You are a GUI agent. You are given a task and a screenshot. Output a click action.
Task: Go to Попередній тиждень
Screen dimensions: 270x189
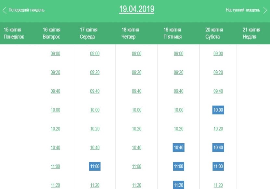pyautogui.click(x=27, y=10)
